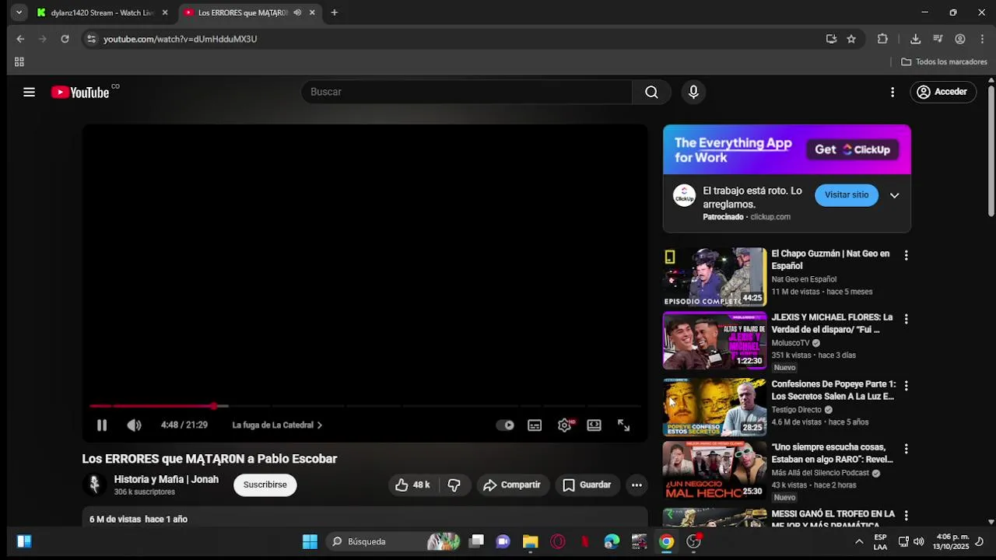The height and width of the screenshot is (560, 996).
Task: Open OBS Studio from taskbar
Action: [693, 541]
